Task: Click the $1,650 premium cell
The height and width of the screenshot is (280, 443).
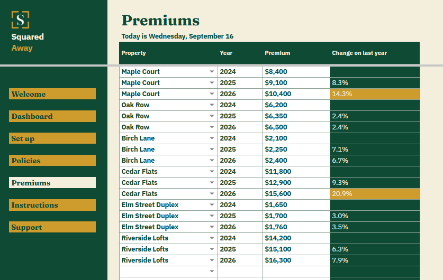Action: [x=296, y=204]
